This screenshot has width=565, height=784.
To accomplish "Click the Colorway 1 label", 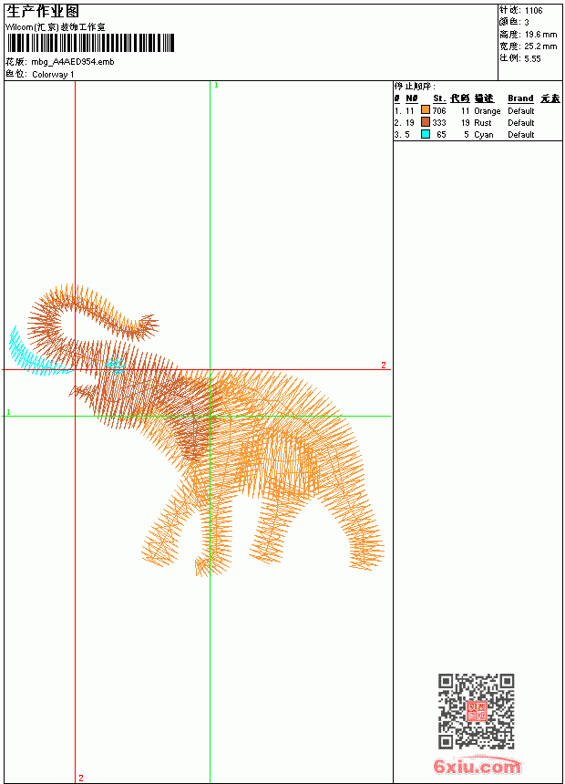I will coord(53,75).
